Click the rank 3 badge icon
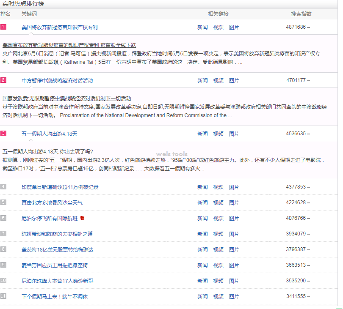This screenshot has height=309, width=343. coord(3,134)
